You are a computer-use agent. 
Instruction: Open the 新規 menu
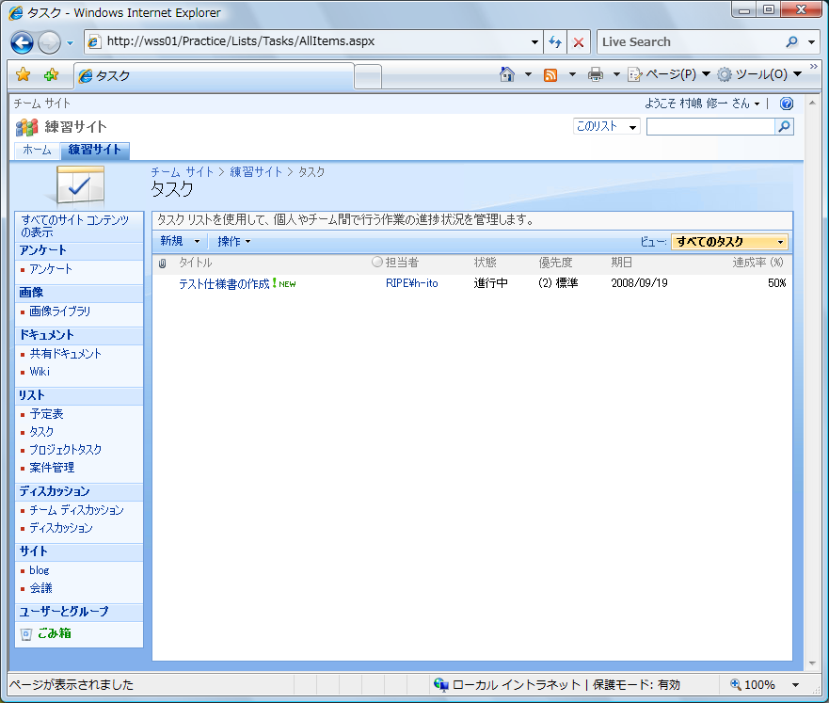pos(180,241)
